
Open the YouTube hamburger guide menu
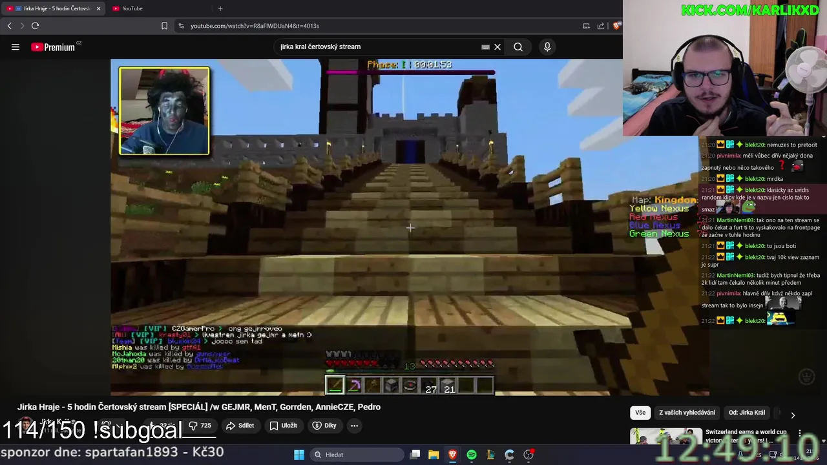pyautogui.click(x=16, y=46)
